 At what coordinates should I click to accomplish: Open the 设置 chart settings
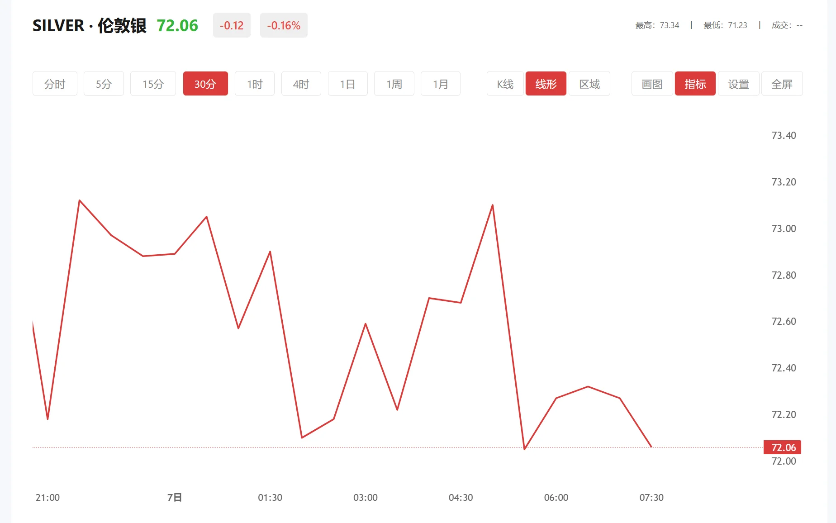point(738,83)
